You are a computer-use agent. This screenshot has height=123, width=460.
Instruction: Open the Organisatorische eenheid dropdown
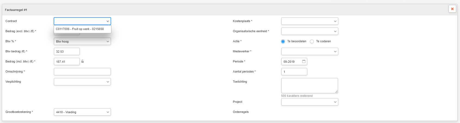tap(310, 31)
